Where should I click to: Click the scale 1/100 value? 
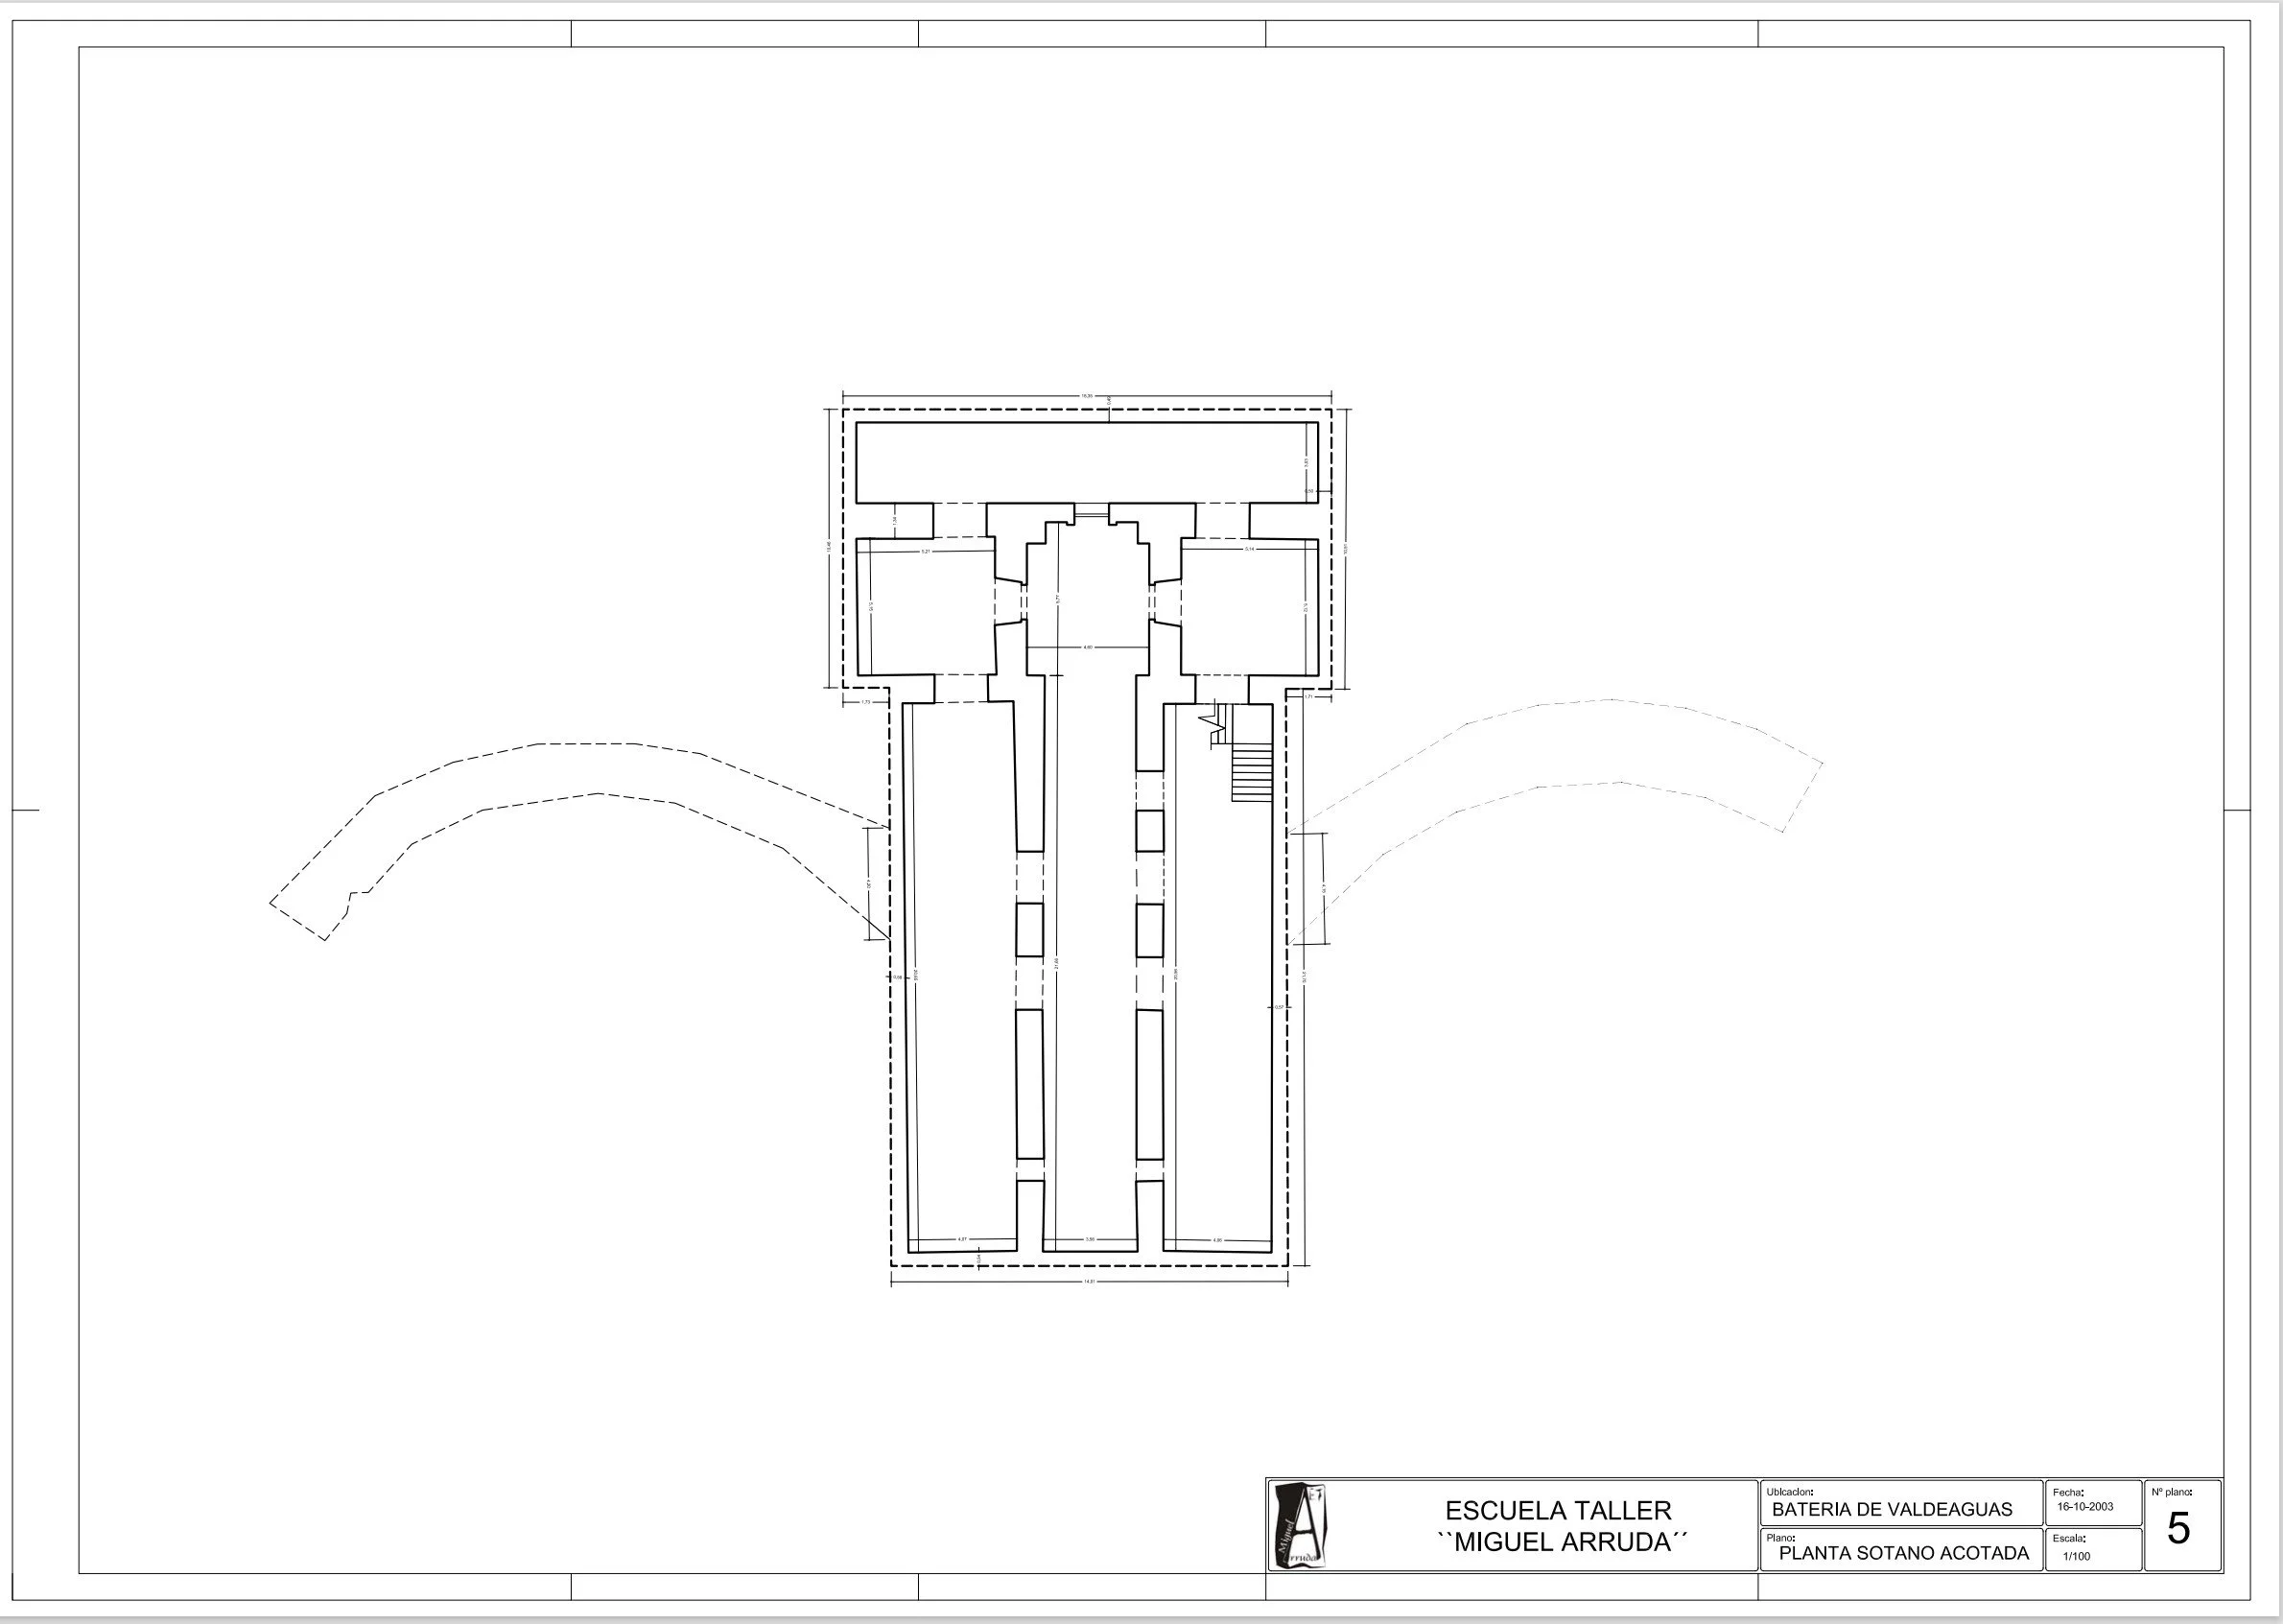point(2075,1556)
